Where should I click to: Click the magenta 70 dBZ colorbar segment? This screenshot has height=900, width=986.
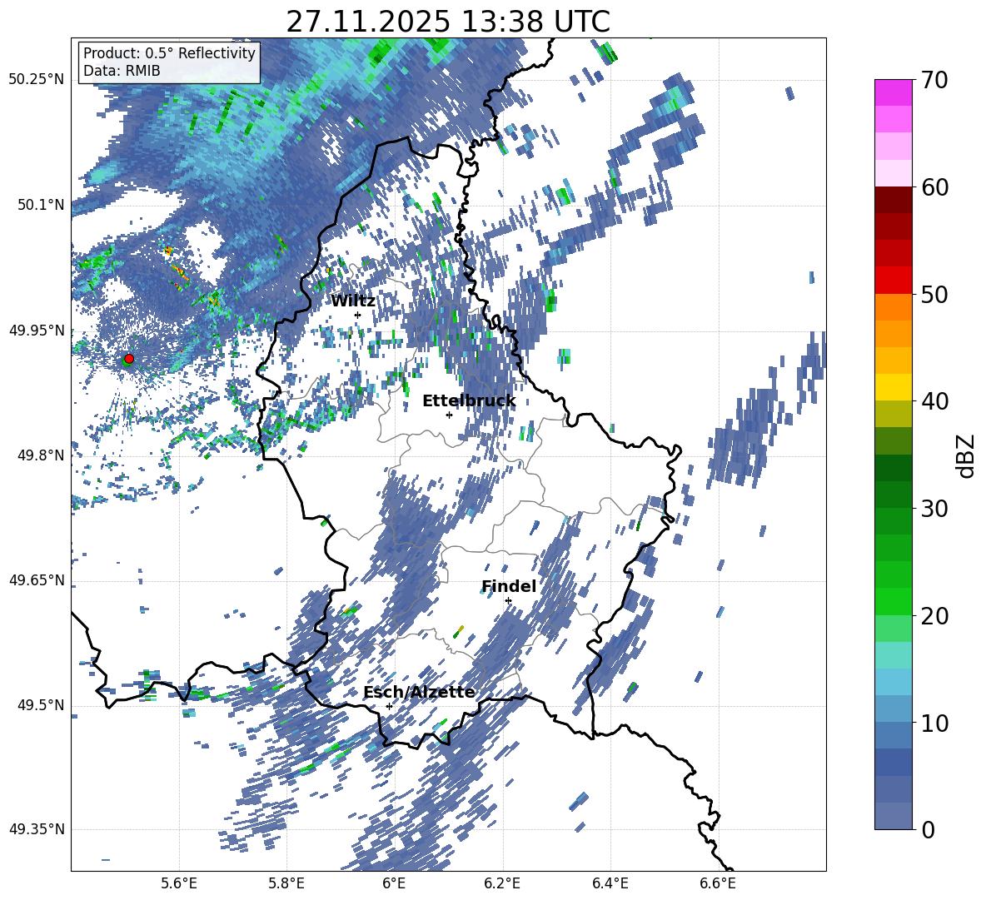pos(893,92)
